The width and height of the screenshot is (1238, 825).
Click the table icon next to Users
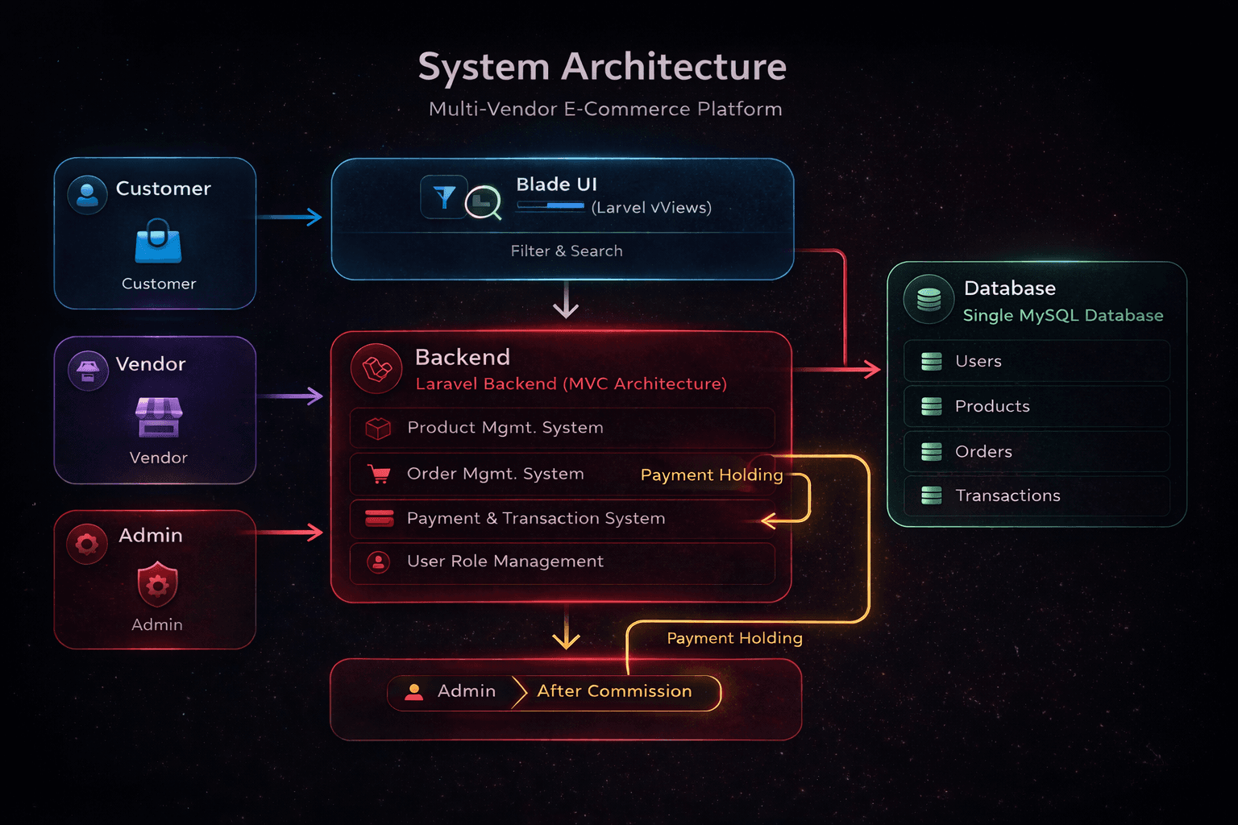tap(932, 362)
